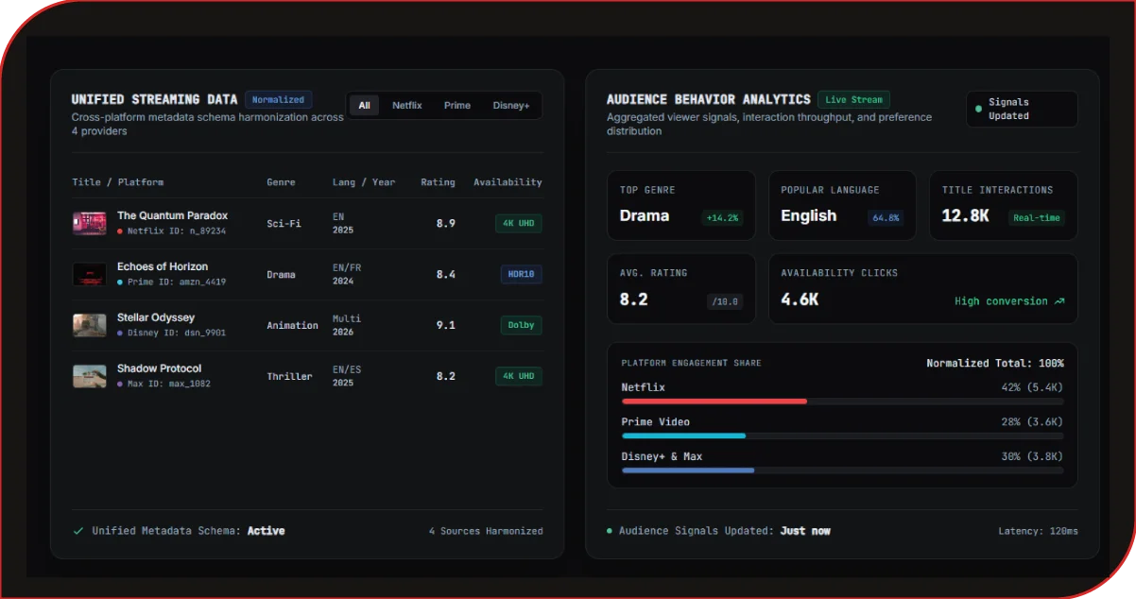Select the Shadow Protocol title
The image size is (1136, 599).
click(x=159, y=368)
